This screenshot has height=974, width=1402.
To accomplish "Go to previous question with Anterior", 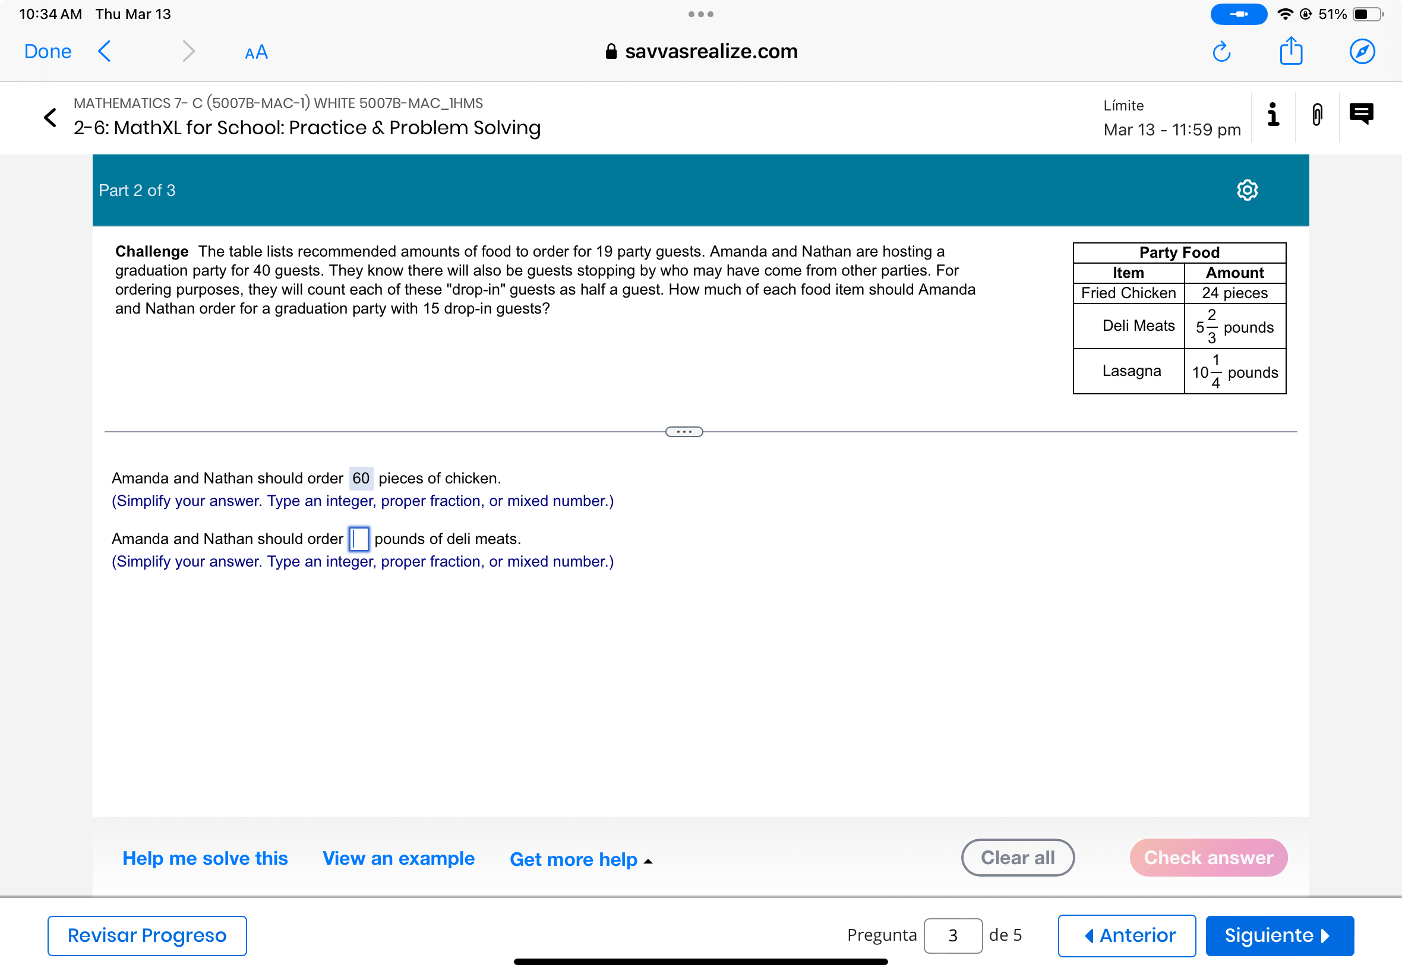I will pos(1126,935).
